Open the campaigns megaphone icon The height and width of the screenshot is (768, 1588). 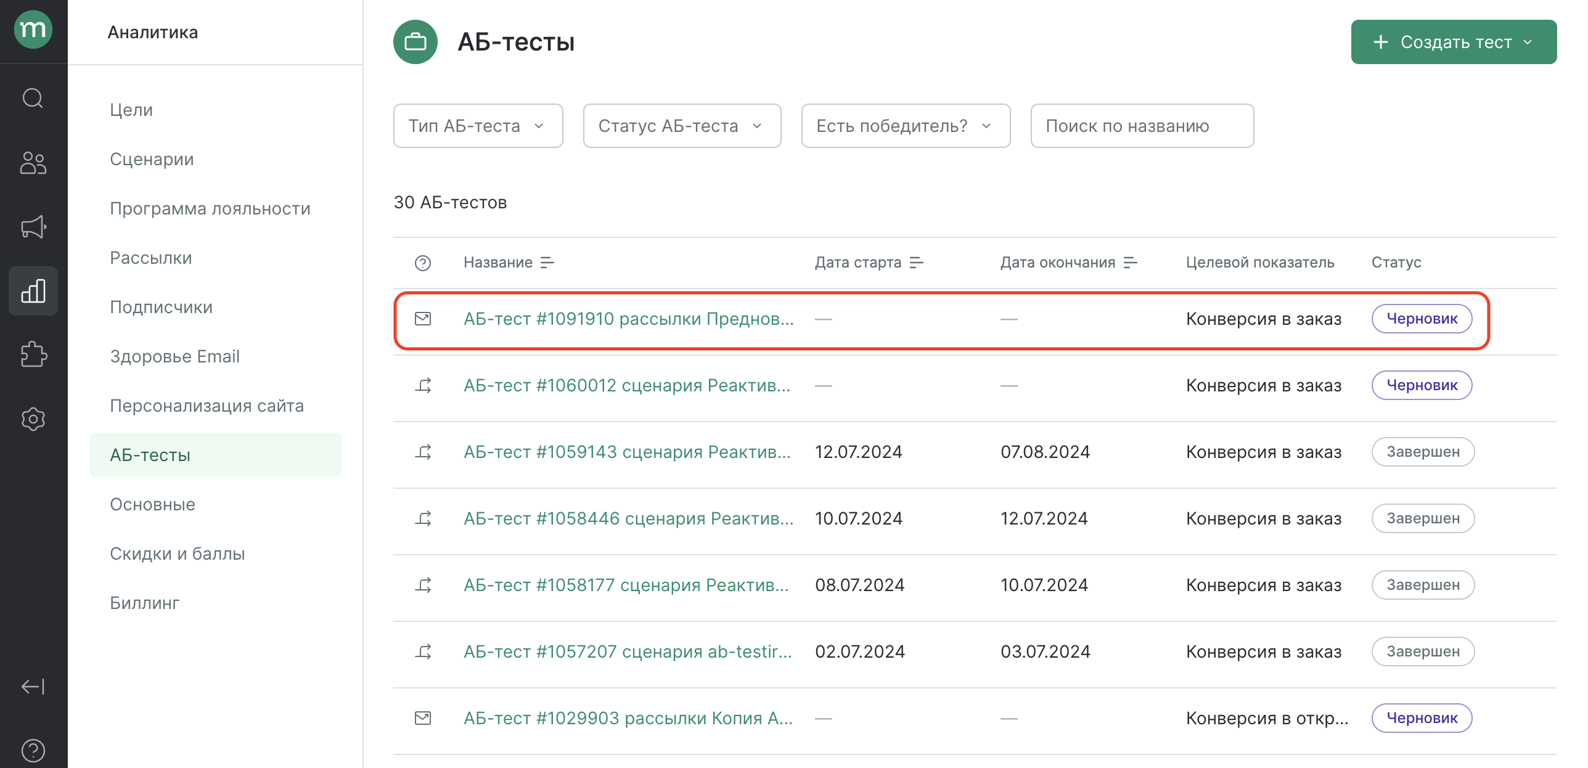[33, 227]
